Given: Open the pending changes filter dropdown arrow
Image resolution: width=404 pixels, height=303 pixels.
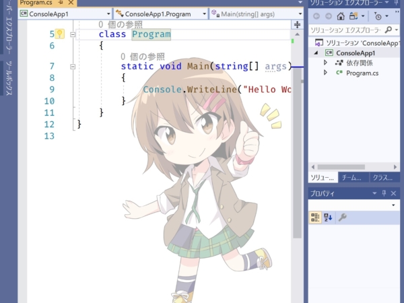Looking at the screenshot, I should click(x=387, y=16).
